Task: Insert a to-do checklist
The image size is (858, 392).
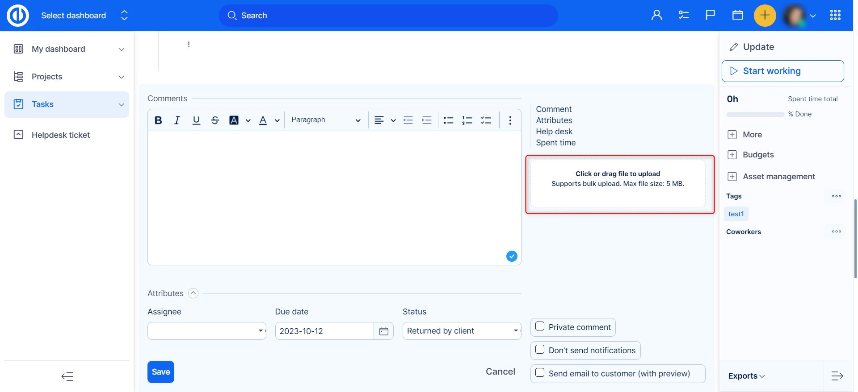Action: pyautogui.click(x=486, y=120)
